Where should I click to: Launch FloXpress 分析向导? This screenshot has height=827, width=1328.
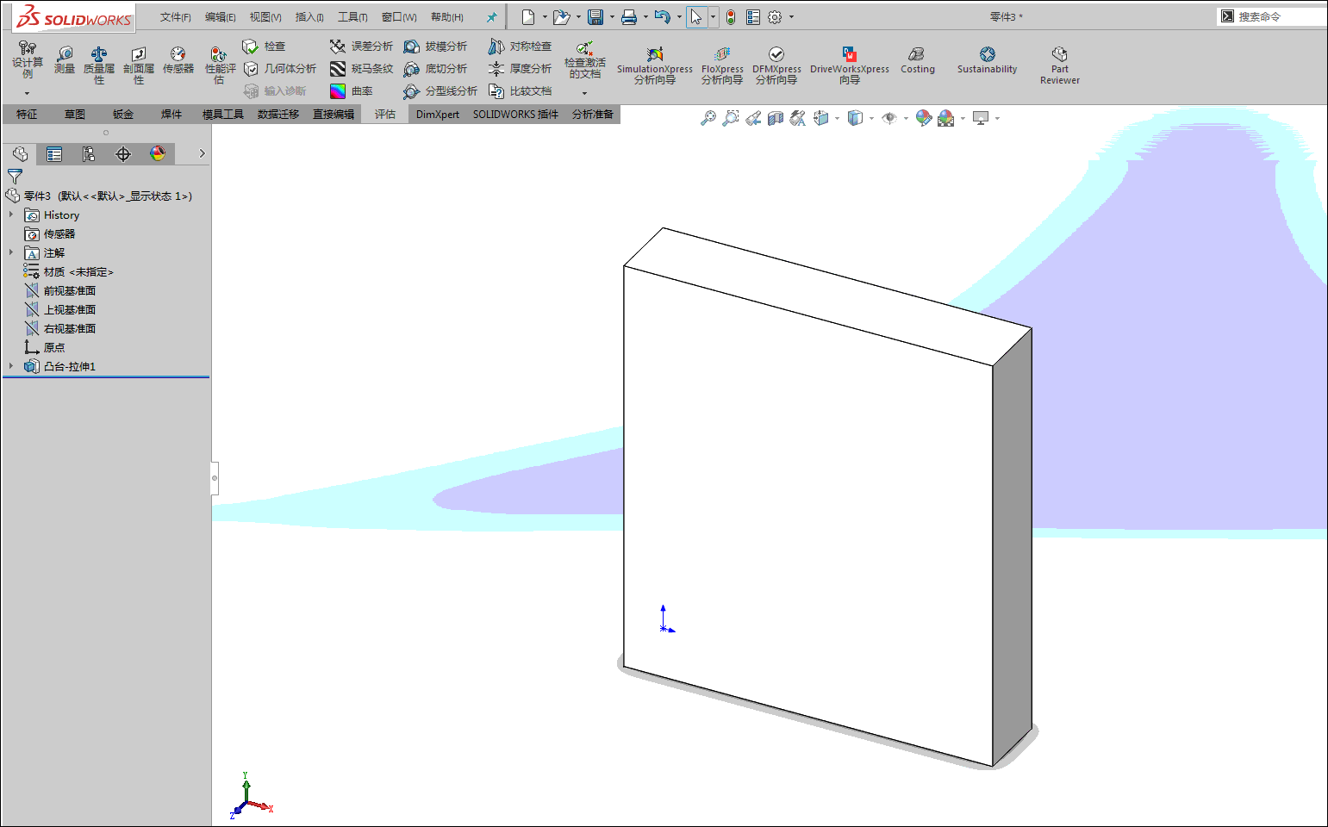pyautogui.click(x=722, y=65)
